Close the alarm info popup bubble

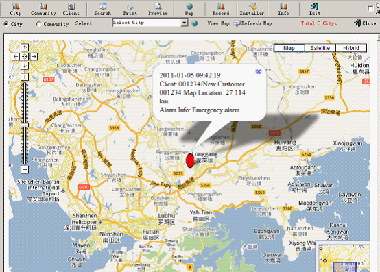[x=259, y=71]
